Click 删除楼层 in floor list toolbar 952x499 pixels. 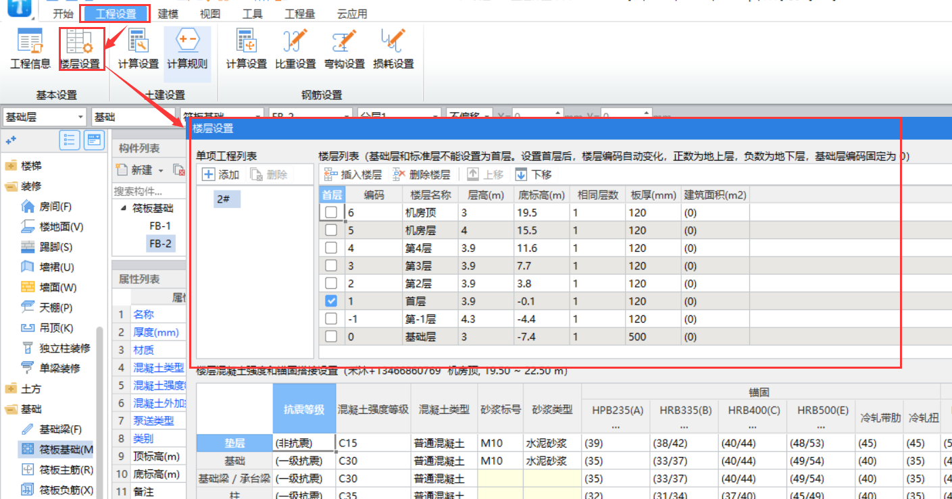[x=422, y=174]
